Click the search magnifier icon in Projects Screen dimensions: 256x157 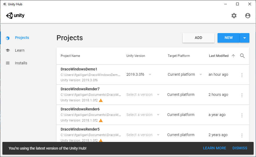pos(242,56)
